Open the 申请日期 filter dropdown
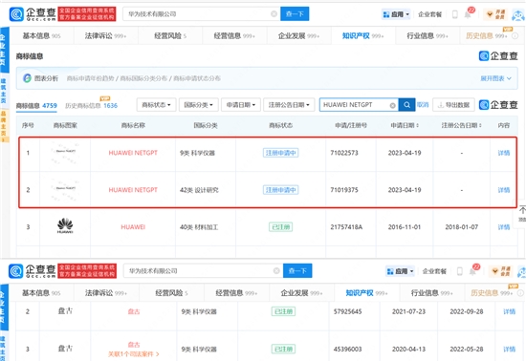 pos(241,105)
